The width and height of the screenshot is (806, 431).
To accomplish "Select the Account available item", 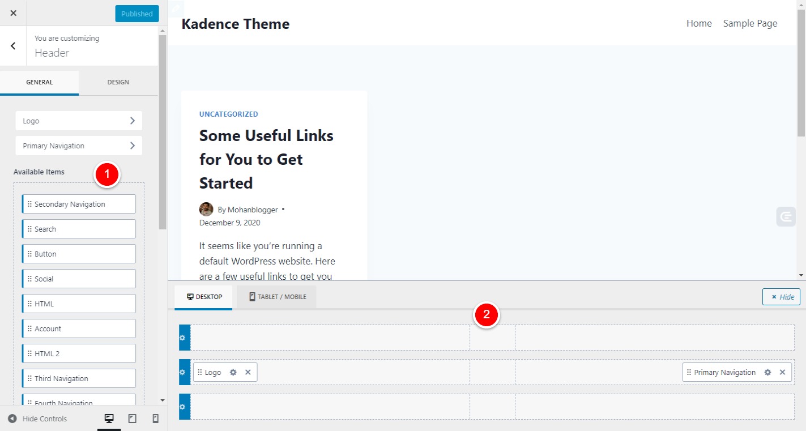I will point(79,328).
